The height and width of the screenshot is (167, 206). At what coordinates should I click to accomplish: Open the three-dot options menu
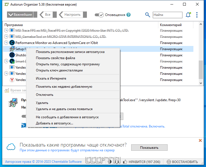[x=197, y=15]
